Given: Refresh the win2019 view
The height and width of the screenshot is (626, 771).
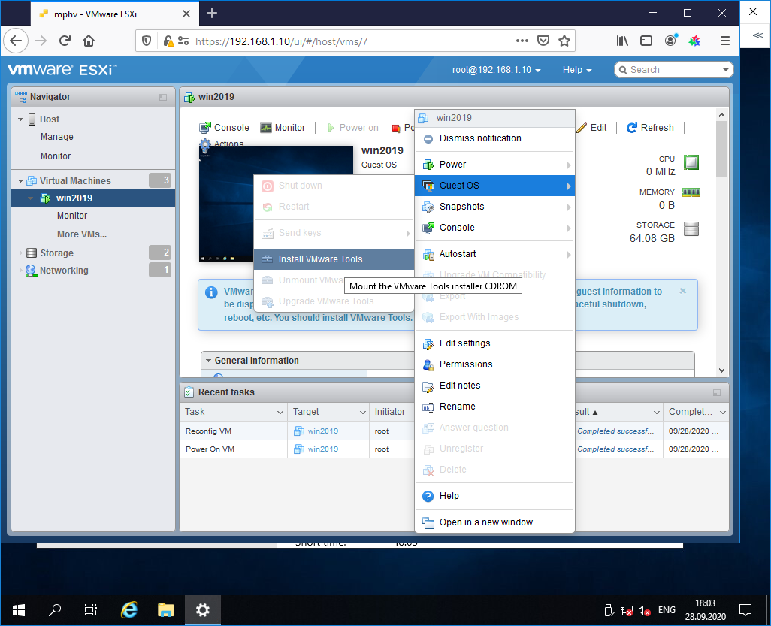Looking at the screenshot, I should 650,128.
